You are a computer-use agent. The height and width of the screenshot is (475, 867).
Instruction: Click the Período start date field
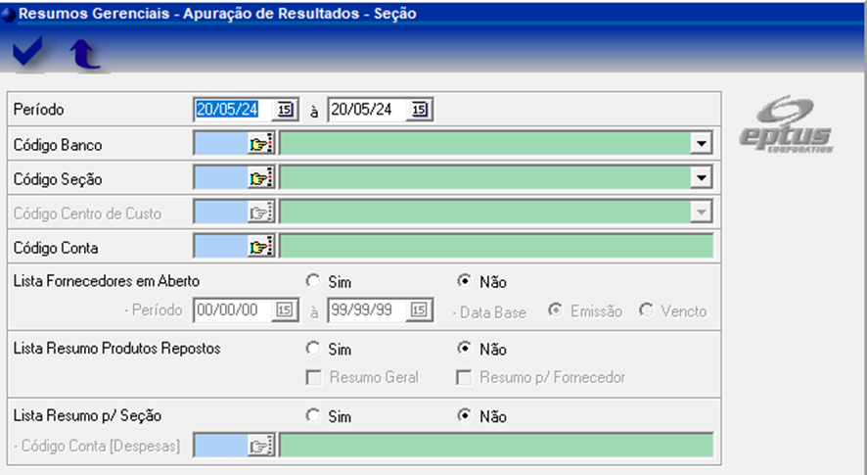pos(233,110)
